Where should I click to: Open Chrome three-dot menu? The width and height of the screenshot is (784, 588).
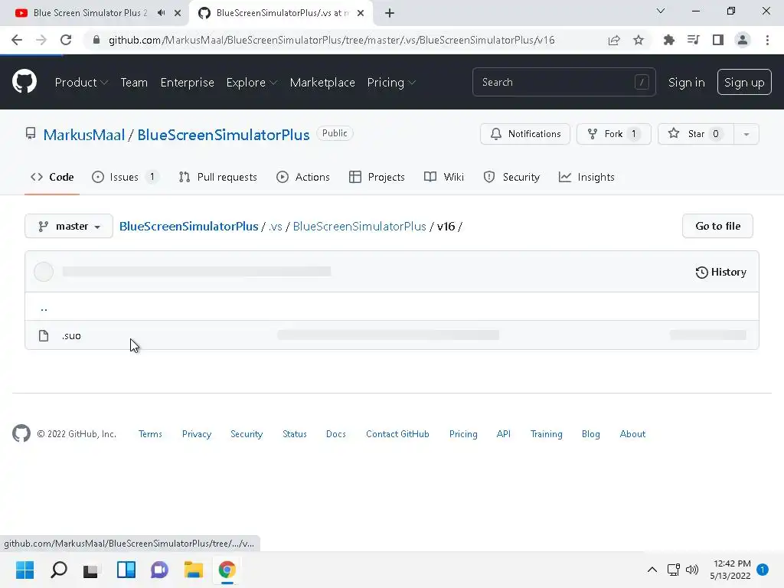[767, 40]
